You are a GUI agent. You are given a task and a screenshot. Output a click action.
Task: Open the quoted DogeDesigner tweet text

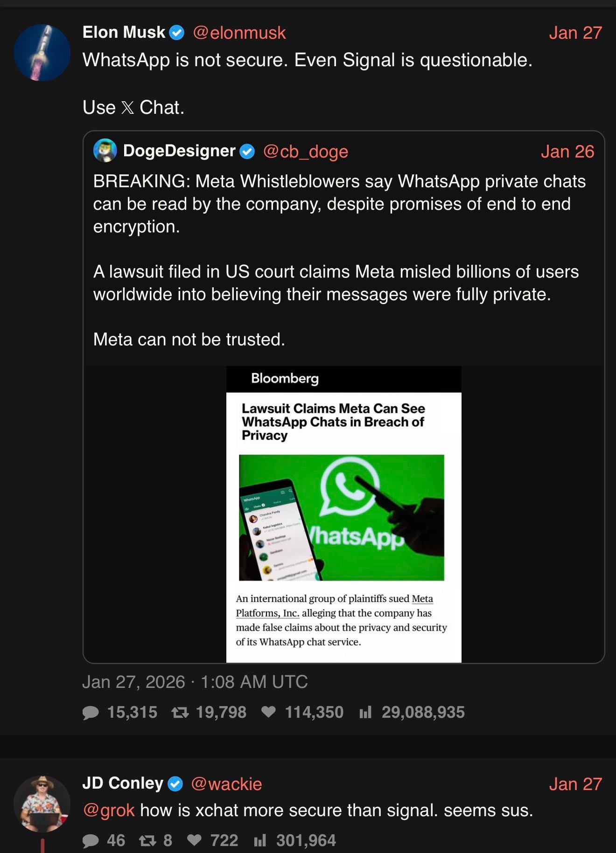[339, 260]
